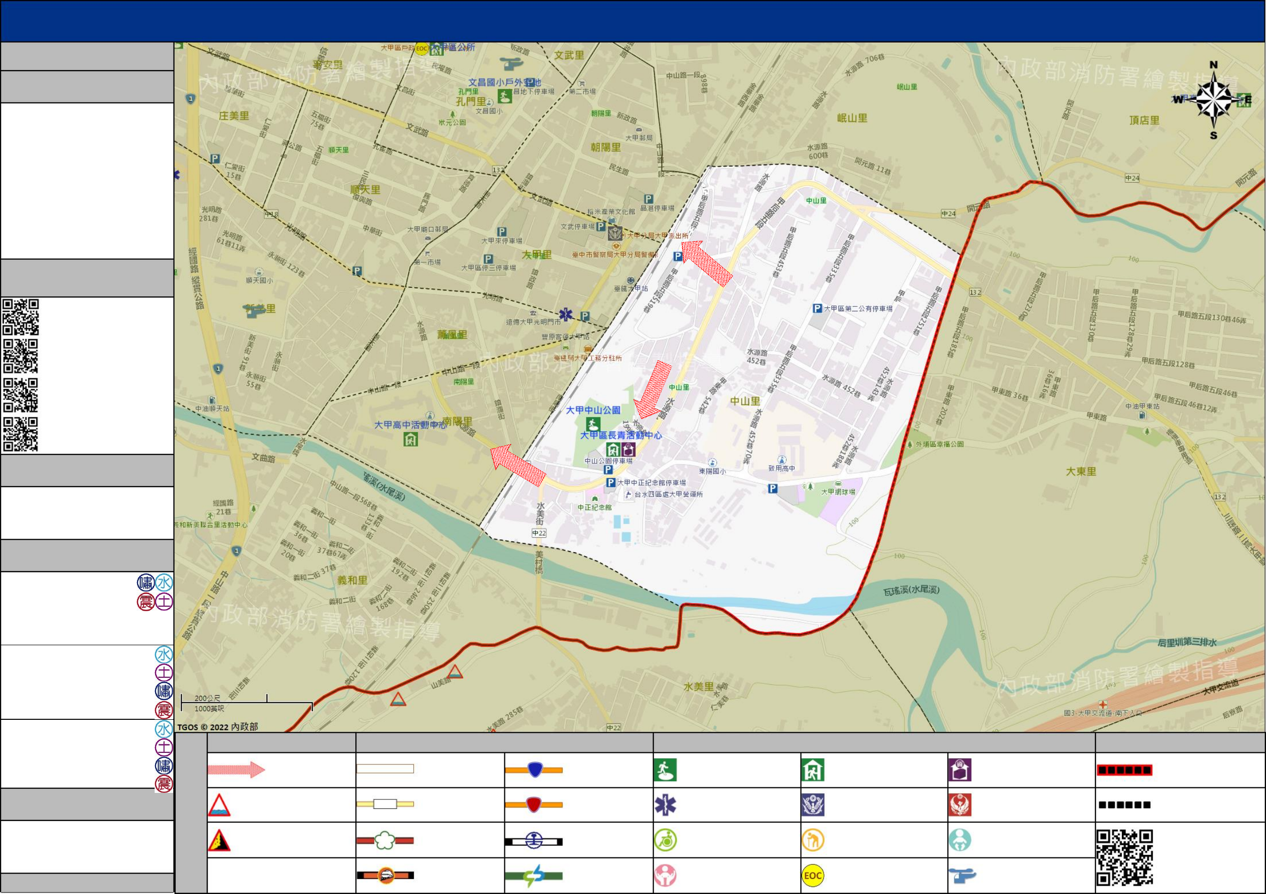This screenshot has width=1266, height=894.
Task: Click the red fire department emblem in legend
Action: pos(960,805)
